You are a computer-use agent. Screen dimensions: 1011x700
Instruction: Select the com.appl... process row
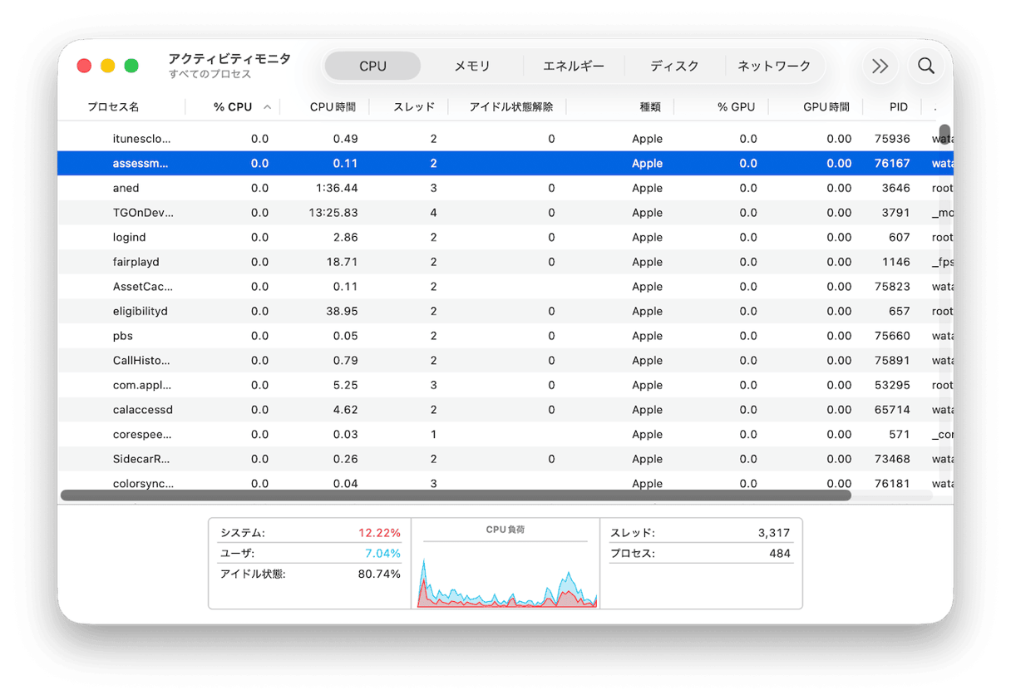click(x=505, y=385)
